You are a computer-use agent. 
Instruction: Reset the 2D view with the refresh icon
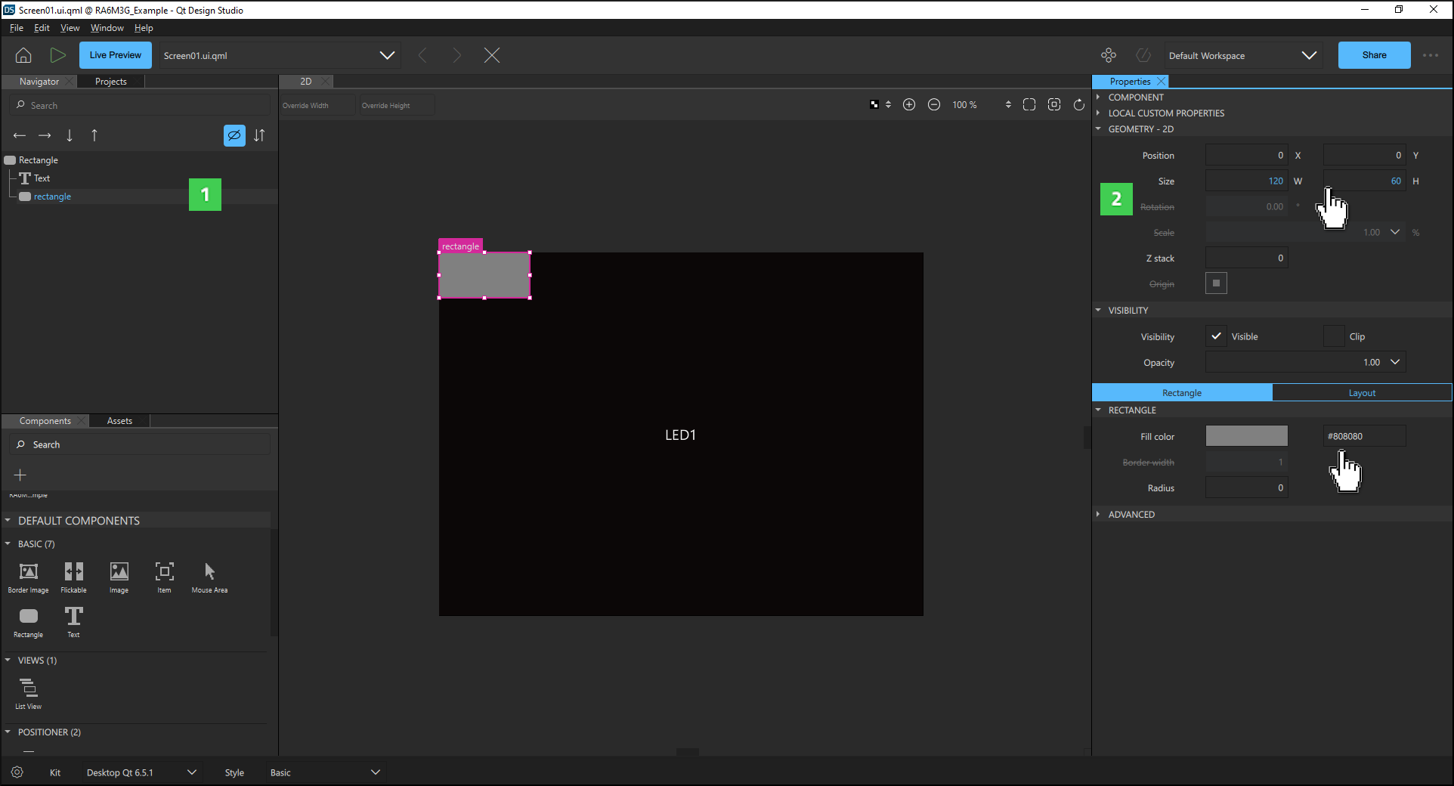pos(1079,105)
